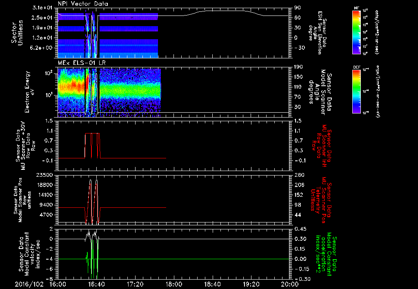Select the ESH Sun Elevation Angle label

[318, 33]
